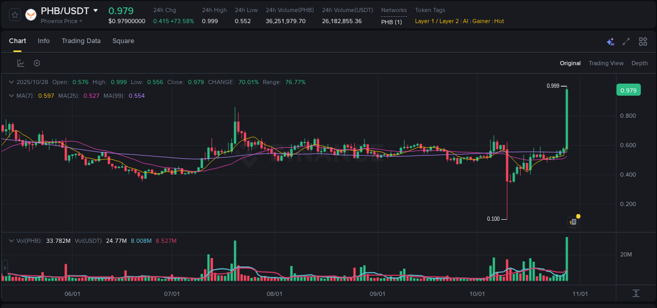
Task: Click the Gainer token tag link
Action: [481, 21]
